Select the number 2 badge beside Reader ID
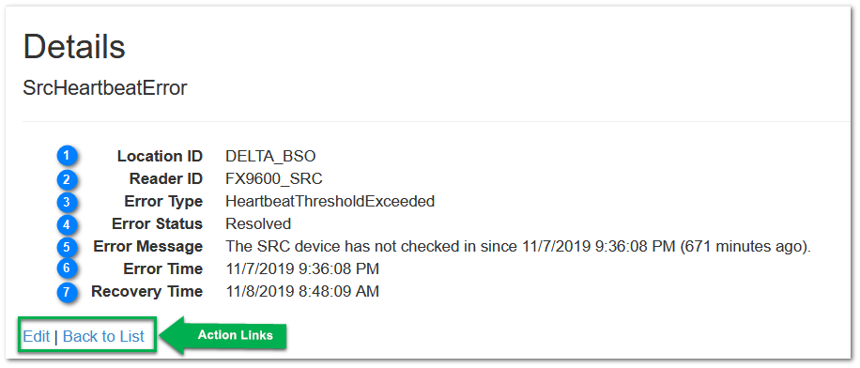 pyautogui.click(x=67, y=178)
